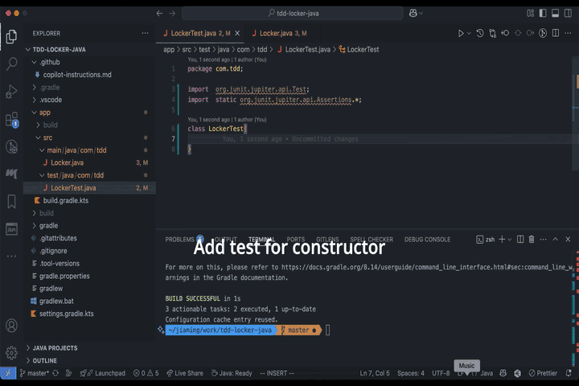
Task: Open the Bookmarks view icon
Action: [x=11, y=202]
